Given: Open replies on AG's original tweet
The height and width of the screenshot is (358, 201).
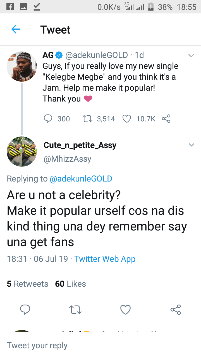Looking at the screenshot, I should [48, 119].
